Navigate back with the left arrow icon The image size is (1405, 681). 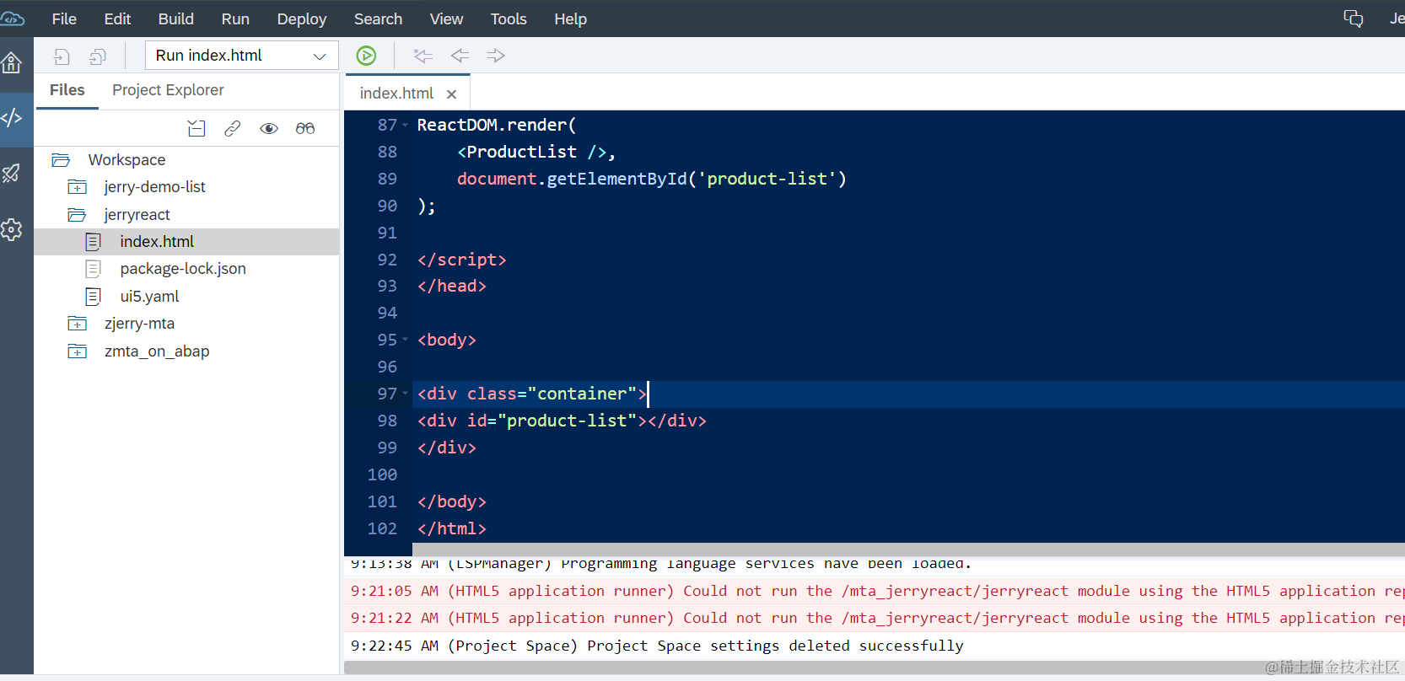460,56
